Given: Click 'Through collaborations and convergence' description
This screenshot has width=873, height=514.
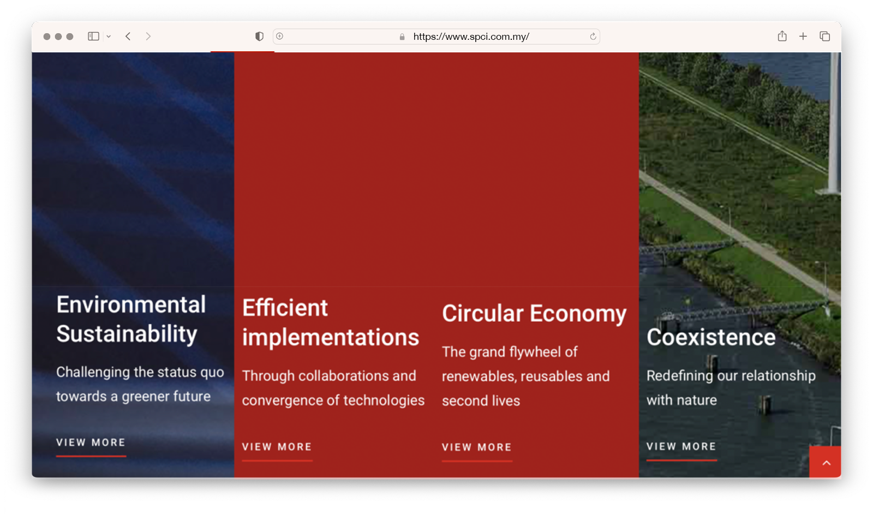Looking at the screenshot, I should point(333,388).
